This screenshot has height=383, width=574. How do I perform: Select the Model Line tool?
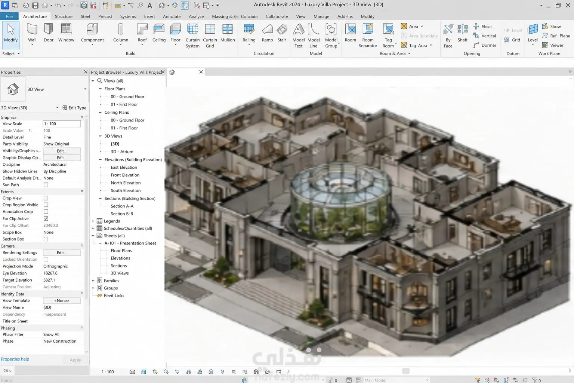coord(314,36)
